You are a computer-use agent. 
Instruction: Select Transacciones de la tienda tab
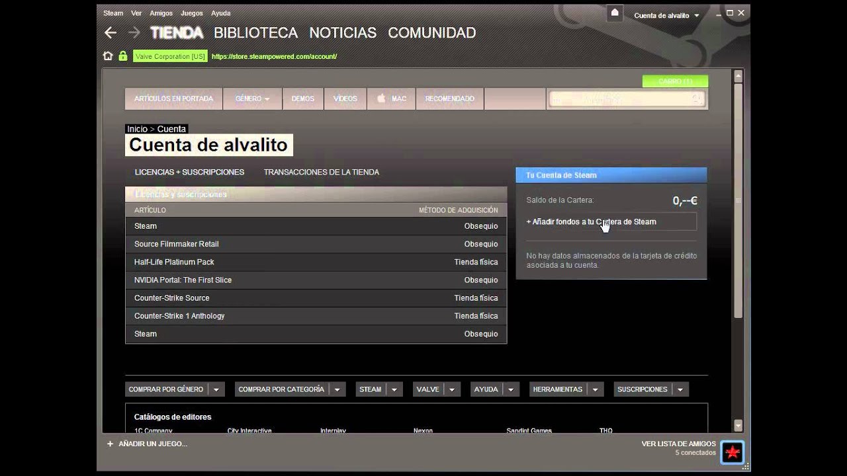click(x=322, y=172)
